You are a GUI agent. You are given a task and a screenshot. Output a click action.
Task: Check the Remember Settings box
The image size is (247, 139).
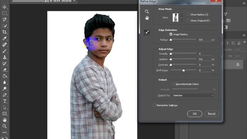point(154,105)
